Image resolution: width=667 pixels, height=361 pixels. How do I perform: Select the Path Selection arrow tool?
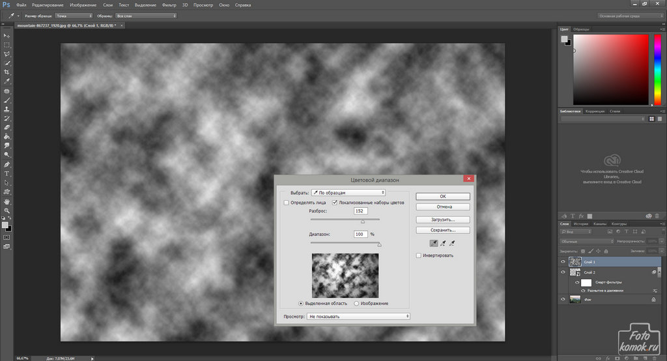(x=7, y=182)
